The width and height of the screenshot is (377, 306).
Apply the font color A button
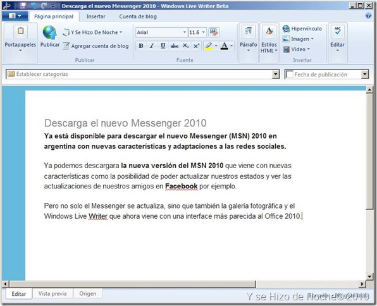tap(225, 46)
